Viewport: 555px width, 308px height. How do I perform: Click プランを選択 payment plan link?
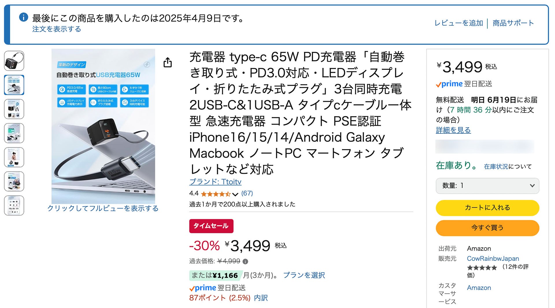click(305, 275)
